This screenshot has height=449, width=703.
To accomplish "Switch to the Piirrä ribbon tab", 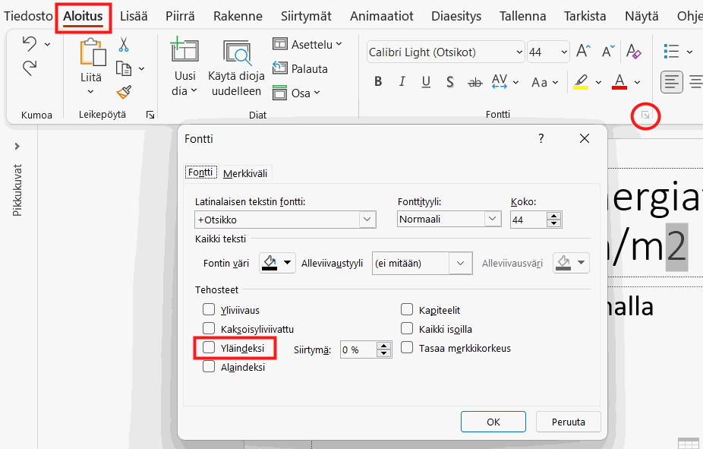I will 180,16.
